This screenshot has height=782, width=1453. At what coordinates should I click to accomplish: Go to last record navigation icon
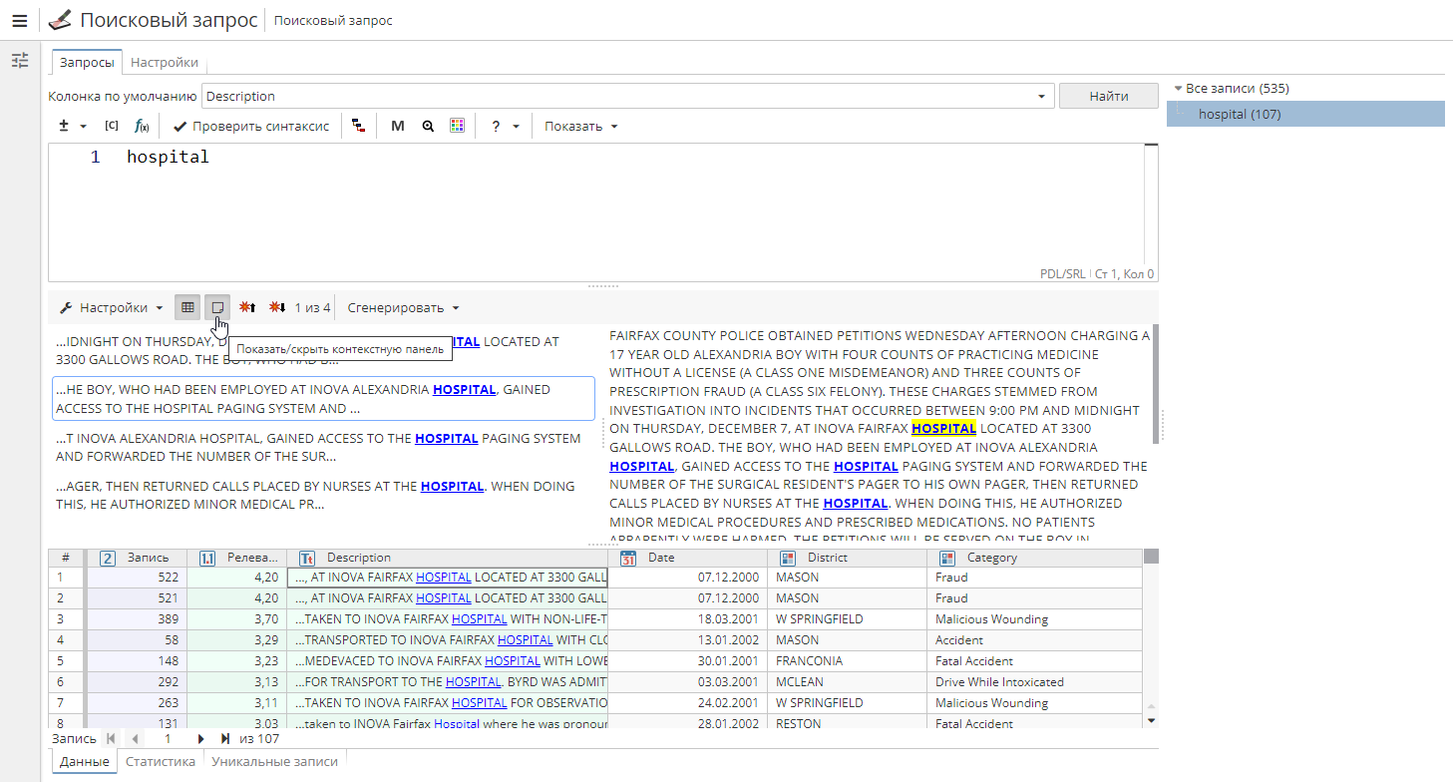coord(225,739)
